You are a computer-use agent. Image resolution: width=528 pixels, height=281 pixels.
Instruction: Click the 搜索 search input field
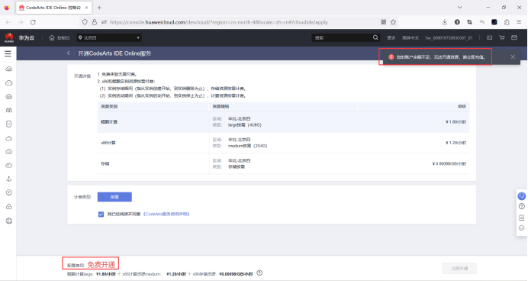pyautogui.click(x=342, y=37)
